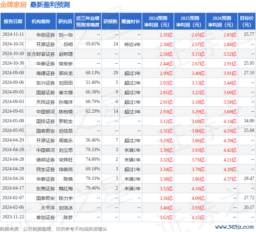Click the 覆盖时长 column header

(131, 22)
